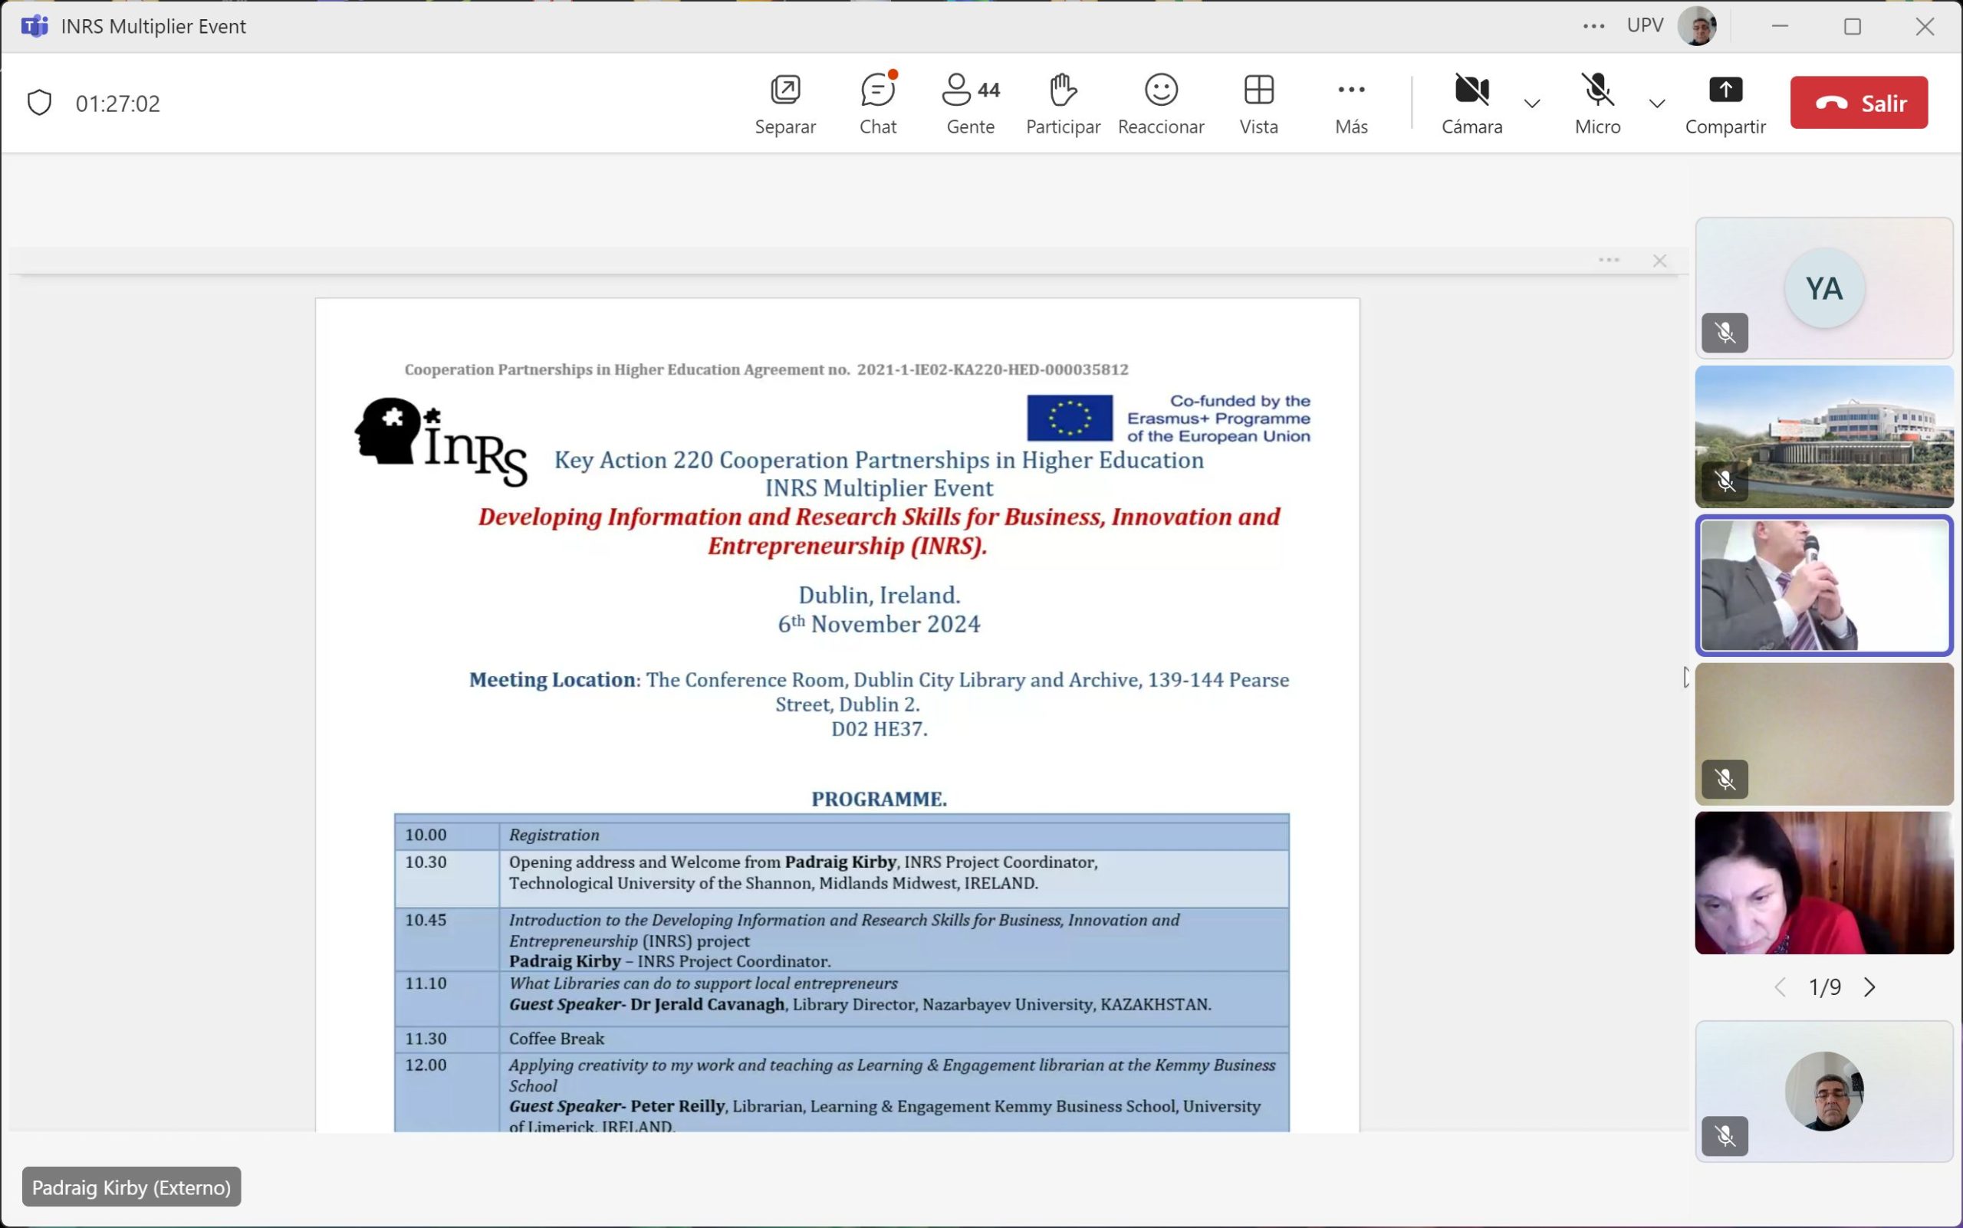Leave the meeting with Salir button
Screen dimensions: 1963x1228
(1858, 103)
